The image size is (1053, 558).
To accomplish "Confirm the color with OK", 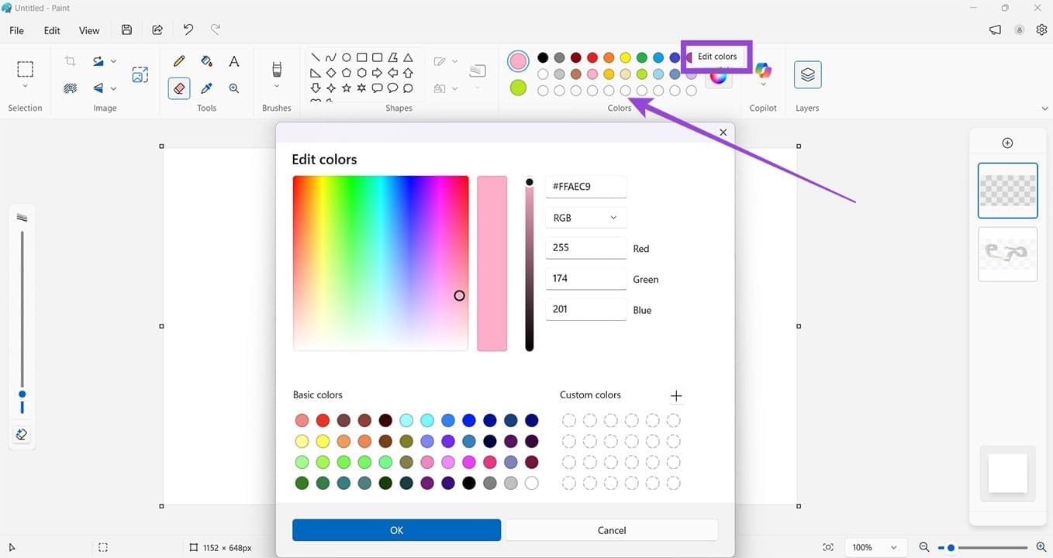I will tap(396, 530).
